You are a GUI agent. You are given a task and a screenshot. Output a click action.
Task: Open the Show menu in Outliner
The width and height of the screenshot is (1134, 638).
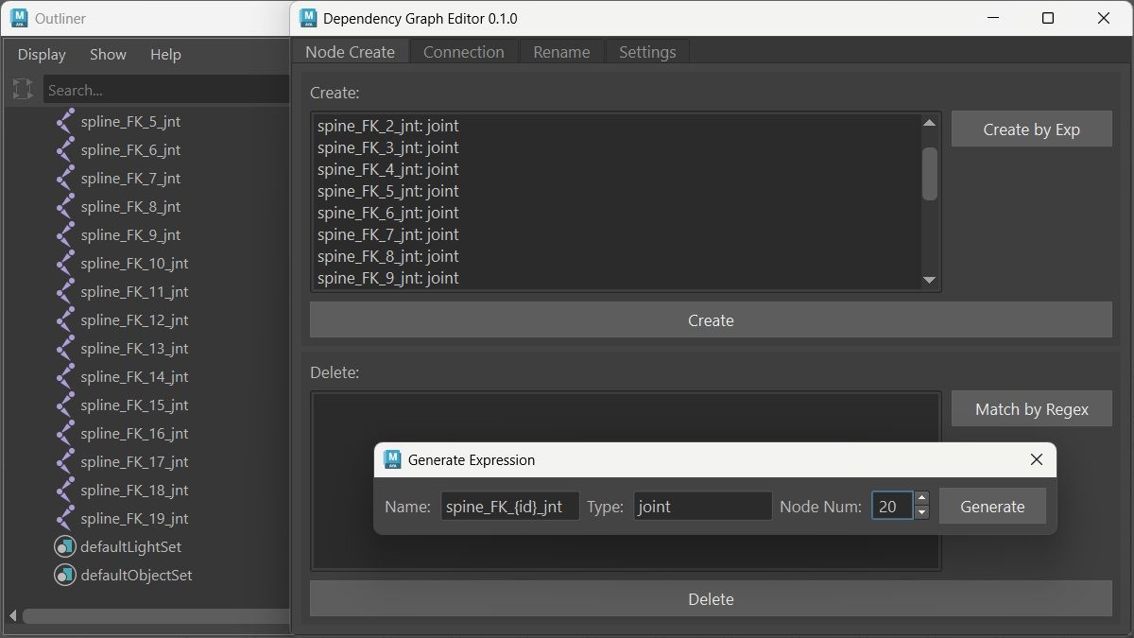click(x=108, y=55)
